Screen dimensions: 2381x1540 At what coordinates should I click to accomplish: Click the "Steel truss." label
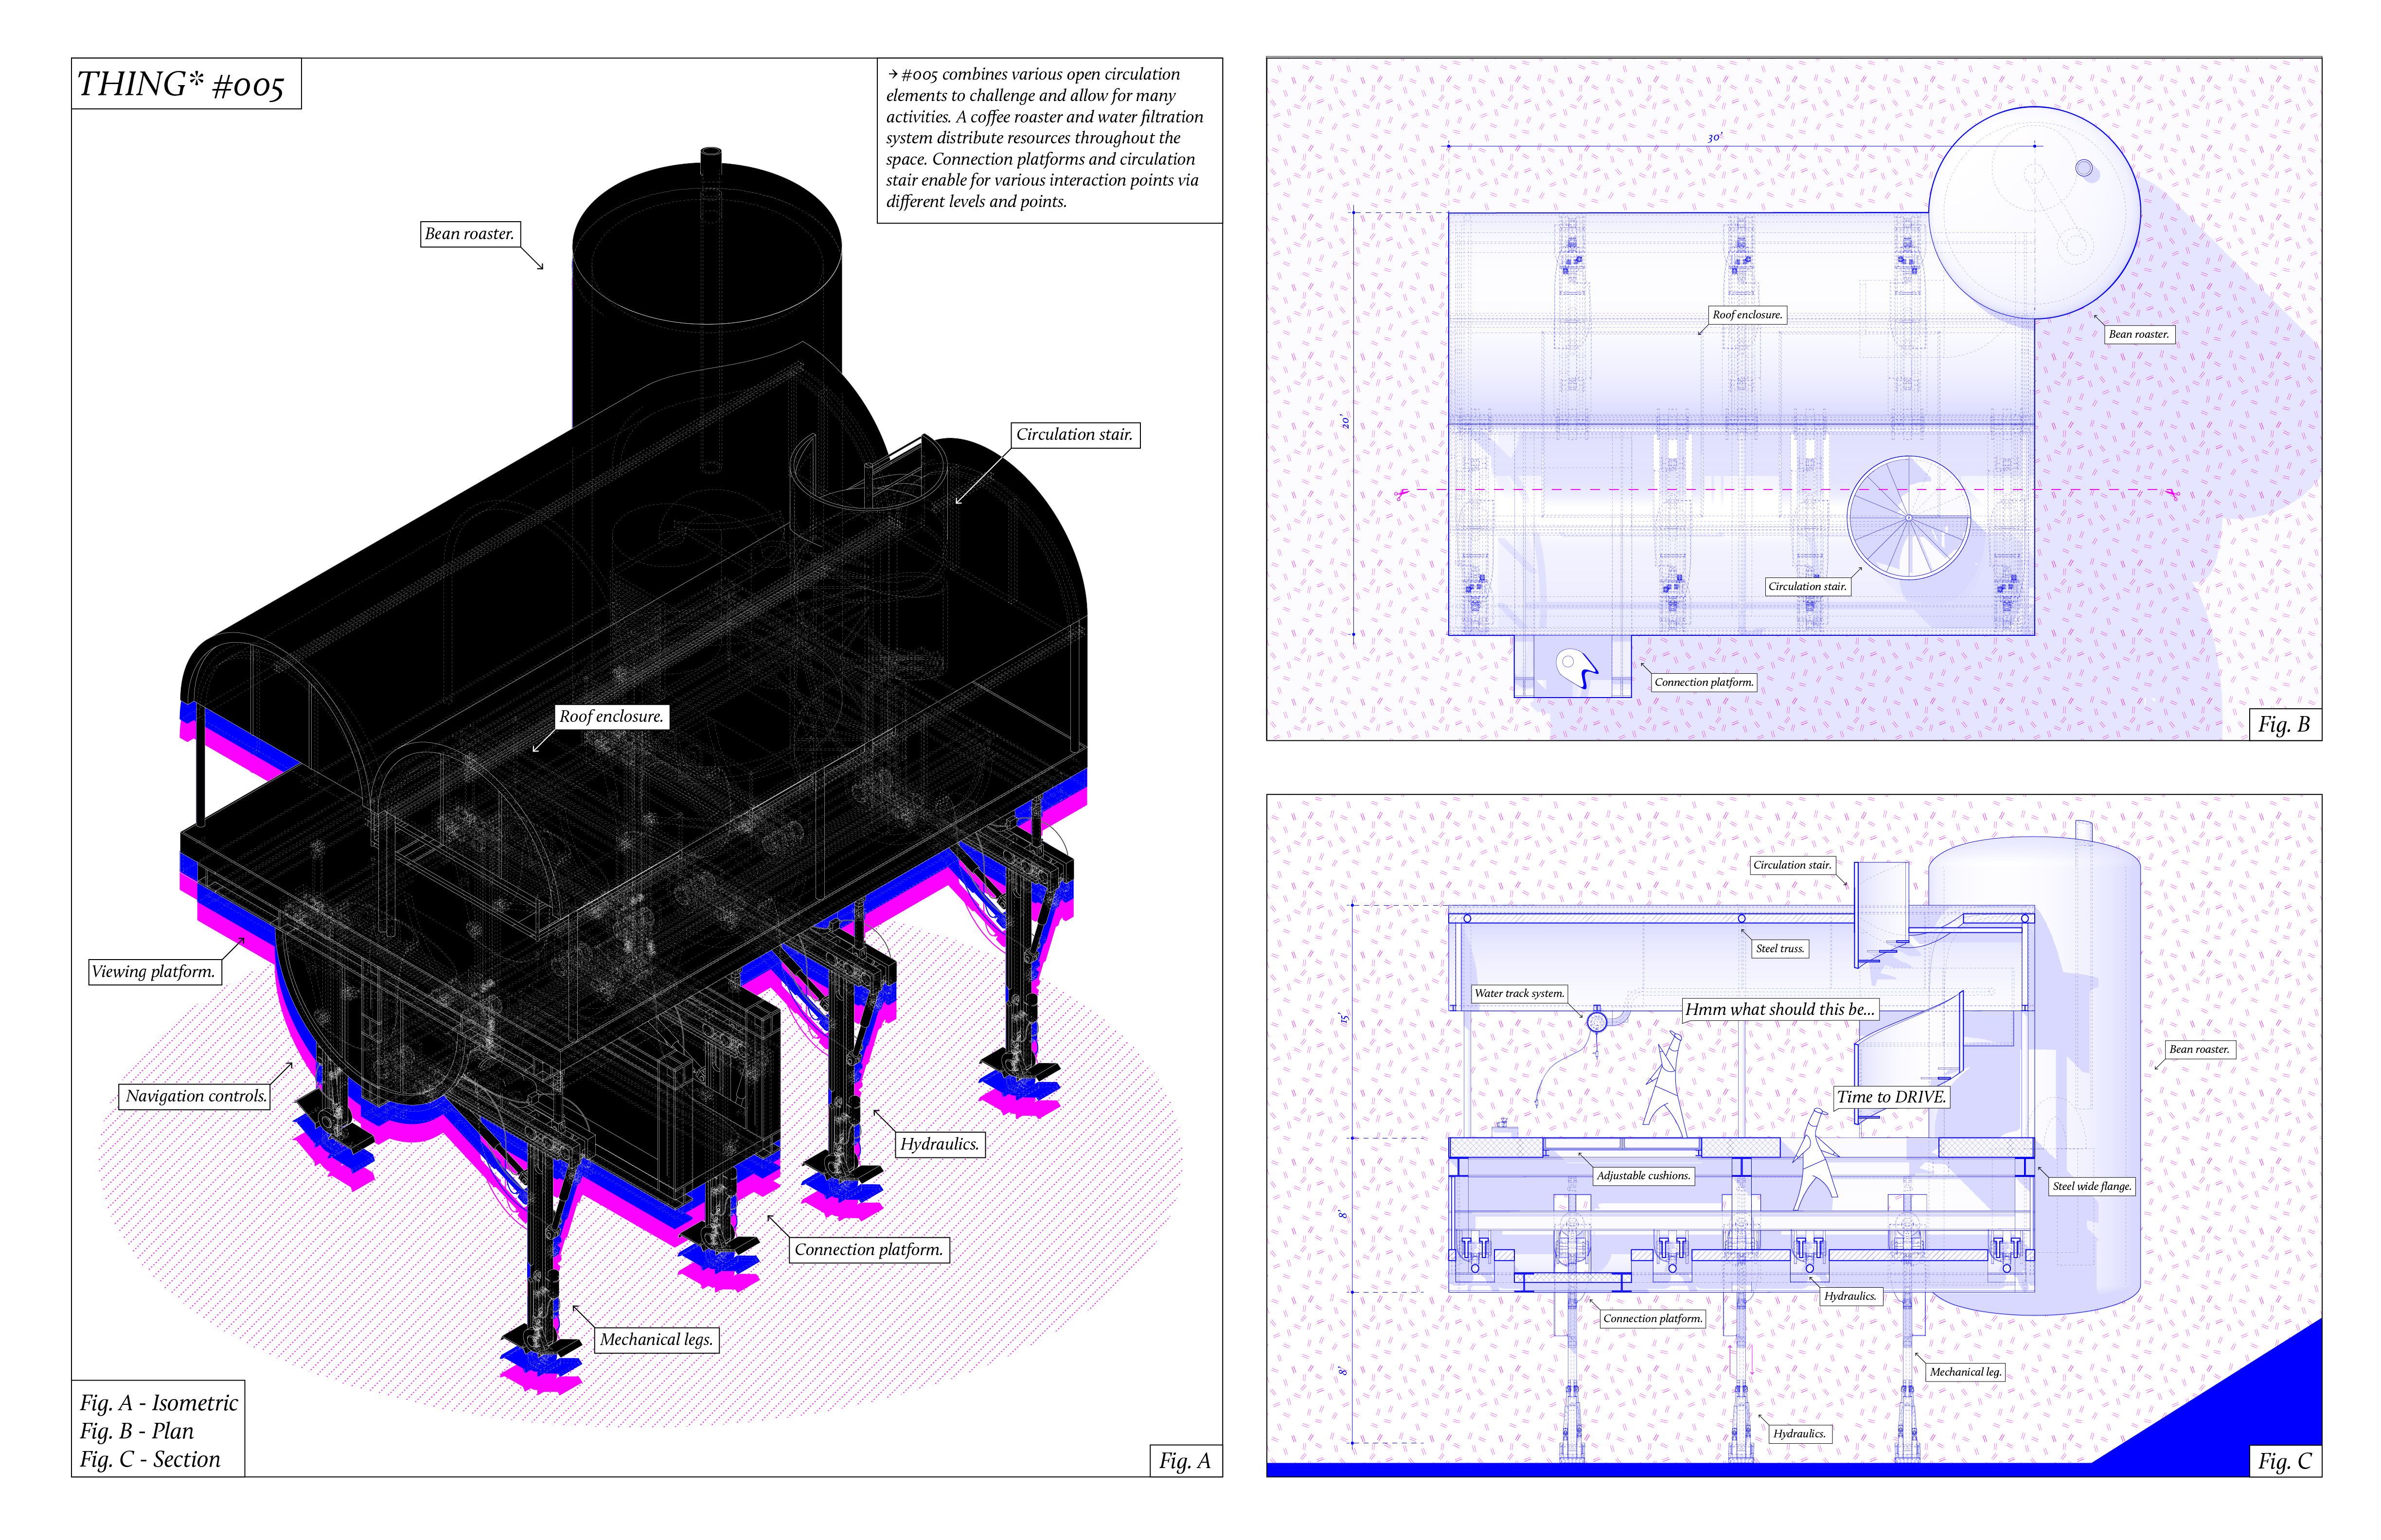click(x=1781, y=949)
